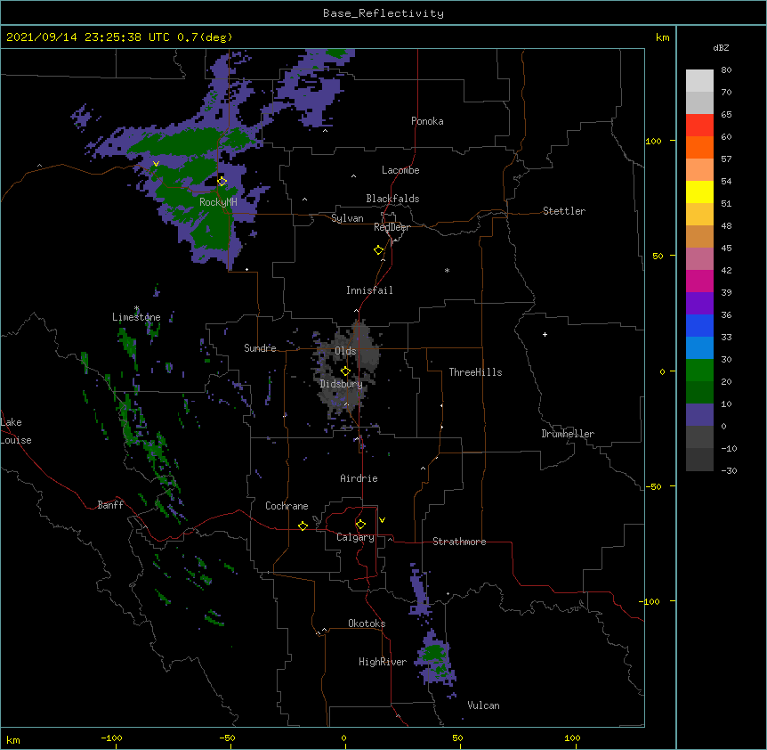Click the yellow V marker northwest of RockyMH
This screenshot has width=767, height=750.
coord(156,164)
